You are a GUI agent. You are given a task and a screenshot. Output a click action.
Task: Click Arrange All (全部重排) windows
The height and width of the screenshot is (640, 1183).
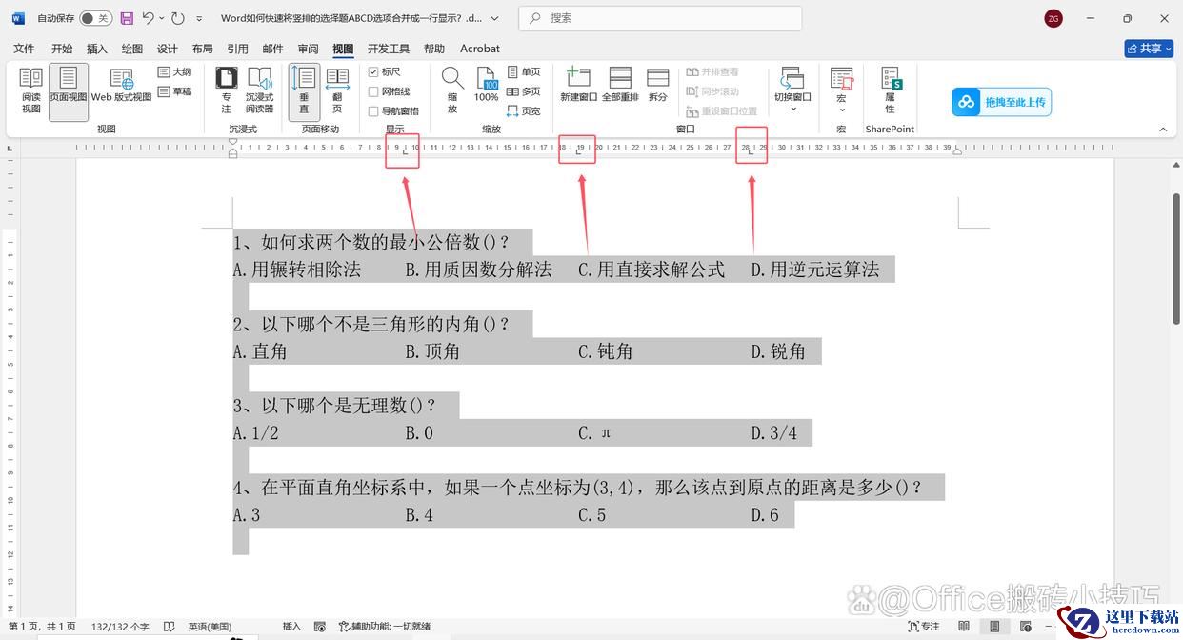[x=620, y=86]
